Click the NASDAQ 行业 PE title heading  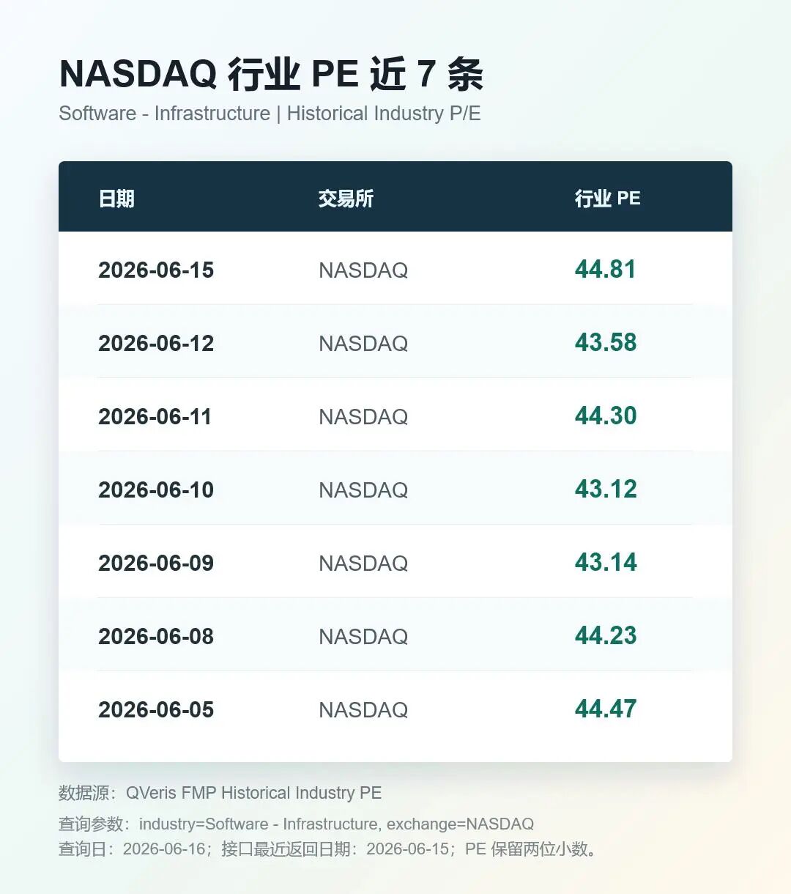click(271, 74)
